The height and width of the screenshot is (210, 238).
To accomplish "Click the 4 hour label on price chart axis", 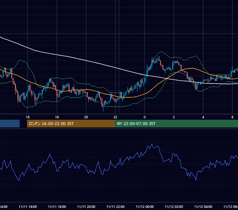I will 203,117.
